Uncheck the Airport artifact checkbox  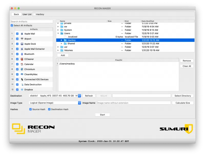pos(17,39)
